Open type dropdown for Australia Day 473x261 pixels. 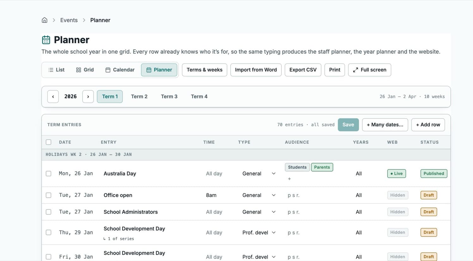point(259,173)
